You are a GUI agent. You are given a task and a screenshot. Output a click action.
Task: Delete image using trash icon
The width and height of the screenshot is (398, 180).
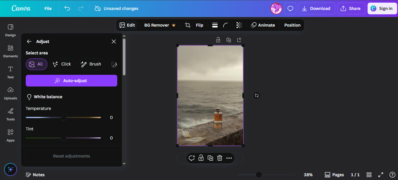(220, 158)
